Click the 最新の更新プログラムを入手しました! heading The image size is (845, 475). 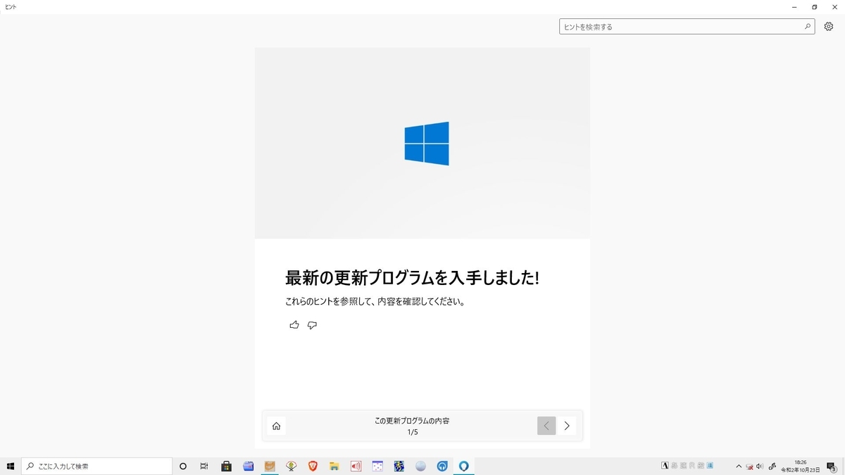pos(412,278)
